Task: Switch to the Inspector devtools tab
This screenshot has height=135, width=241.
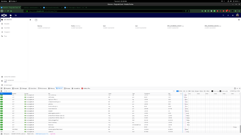Action: point(7,88)
